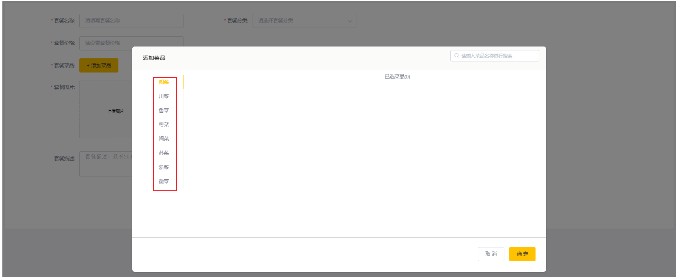This screenshot has height=279, width=678.
Task: Select the 湘菜 category tab
Action: [x=164, y=82]
